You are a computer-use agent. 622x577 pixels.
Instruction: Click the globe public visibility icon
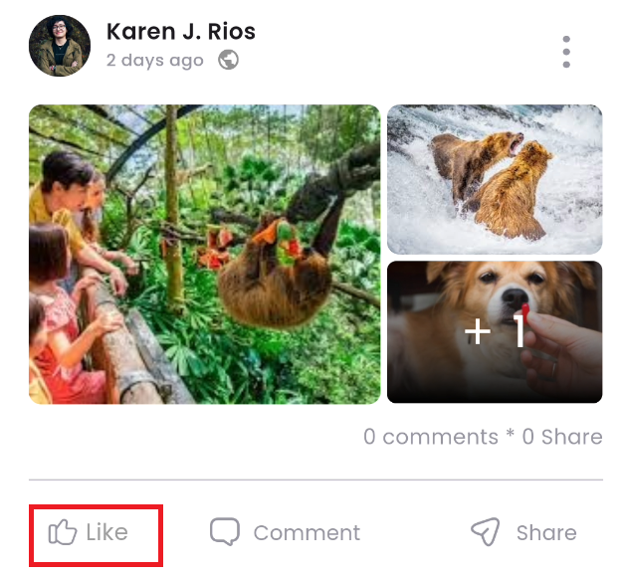pos(228,60)
